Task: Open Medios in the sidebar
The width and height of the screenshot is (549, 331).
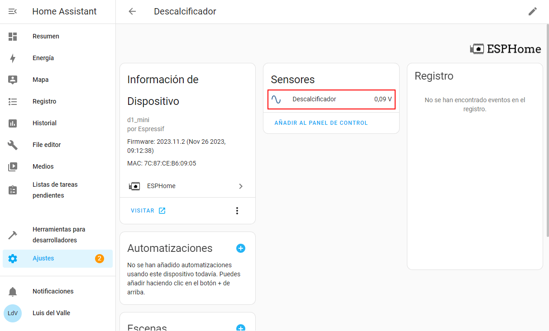Action: (57, 166)
